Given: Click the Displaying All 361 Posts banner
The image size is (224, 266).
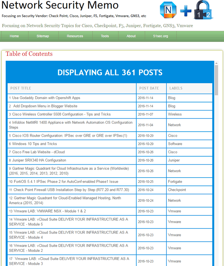Looking at the screenshot, I should point(110,72).
